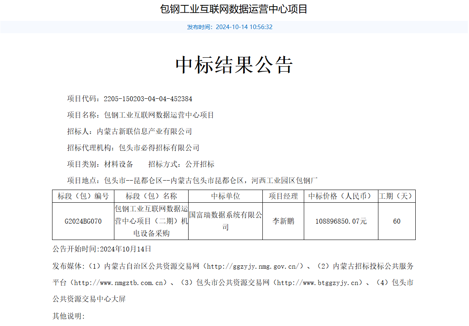The height and width of the screenshot is (326, 469).
Task: Click the 项目名称 line
Action: point(141,115)
